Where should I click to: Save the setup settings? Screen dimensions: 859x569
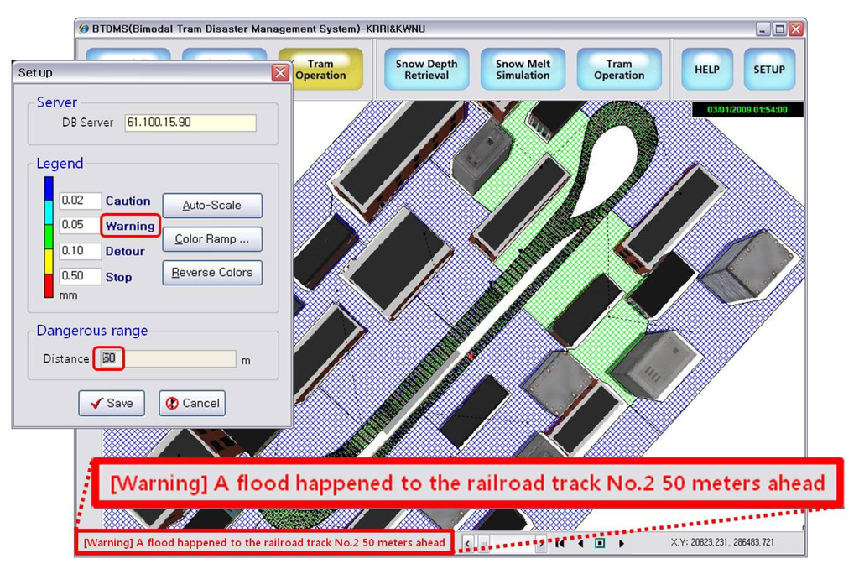(x=112, y=403)
